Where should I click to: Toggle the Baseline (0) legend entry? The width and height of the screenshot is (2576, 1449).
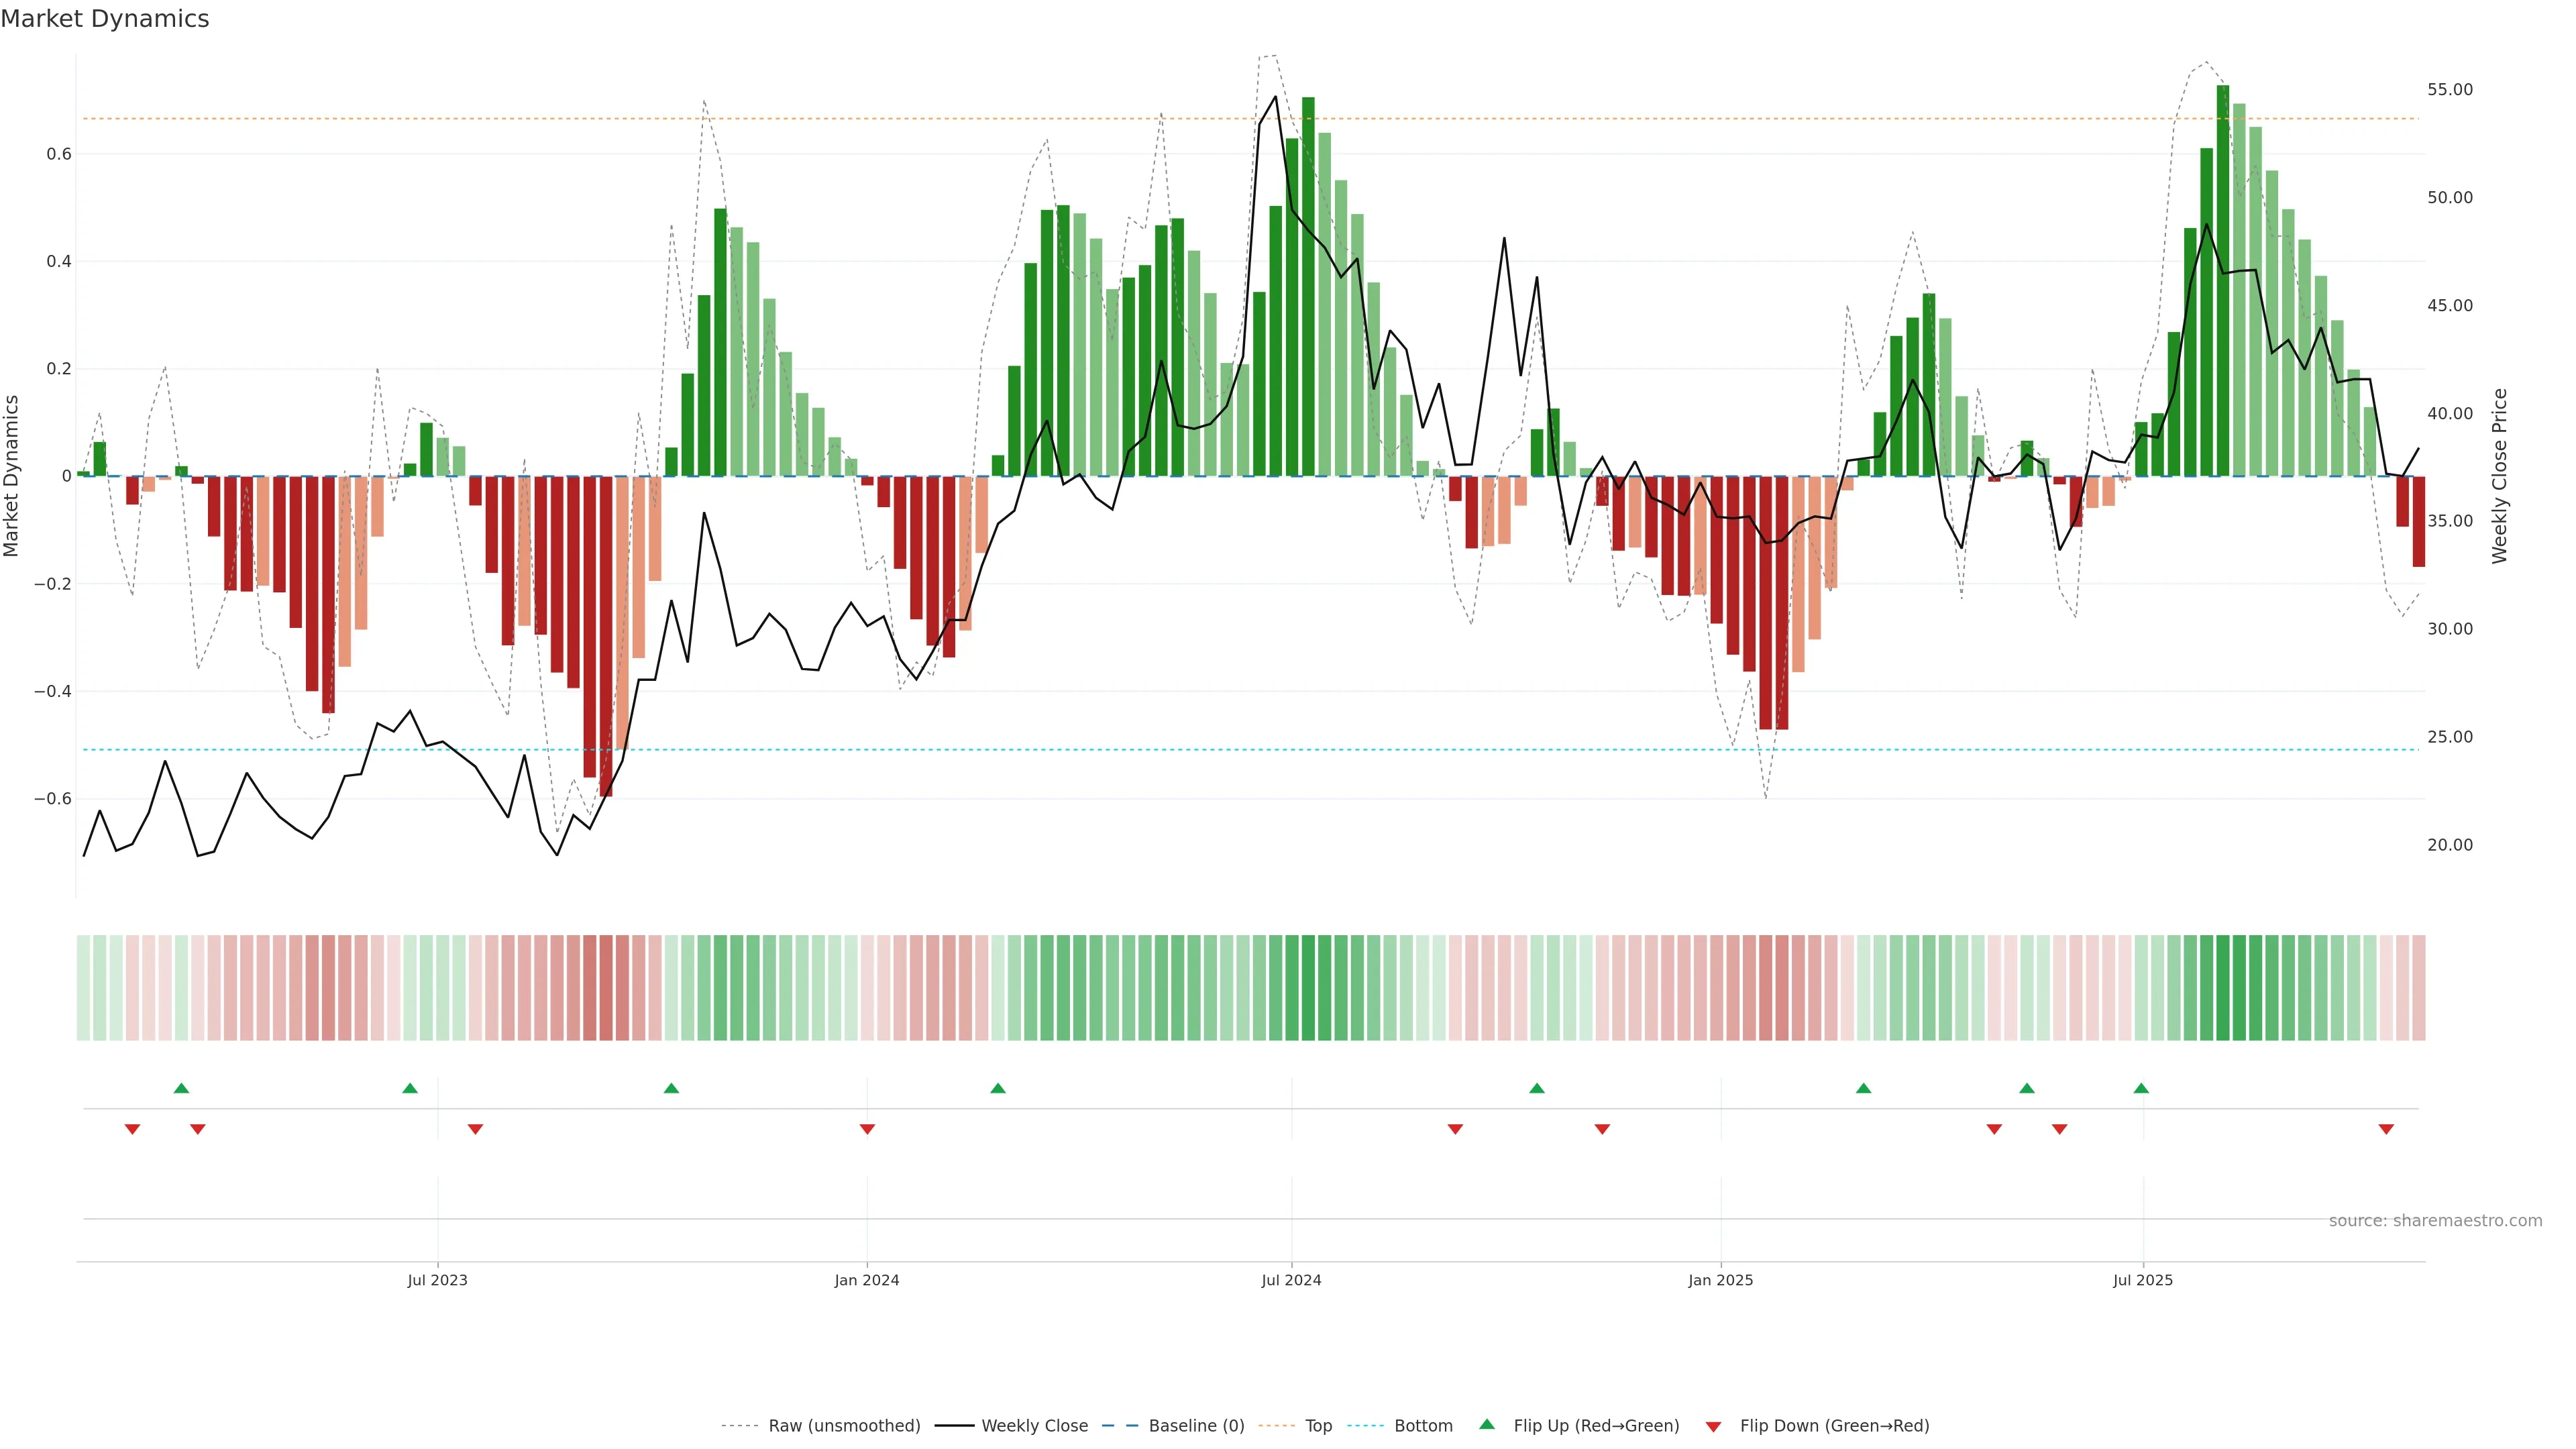(x=1196, y=1426)
